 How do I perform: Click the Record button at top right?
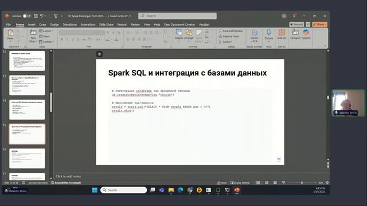(x=296, y=24)
